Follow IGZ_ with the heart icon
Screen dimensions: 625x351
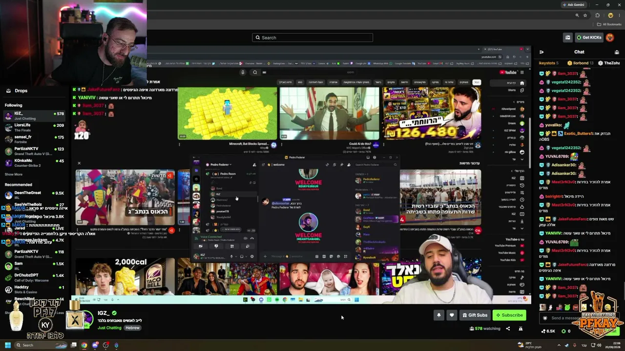[452, 315]
